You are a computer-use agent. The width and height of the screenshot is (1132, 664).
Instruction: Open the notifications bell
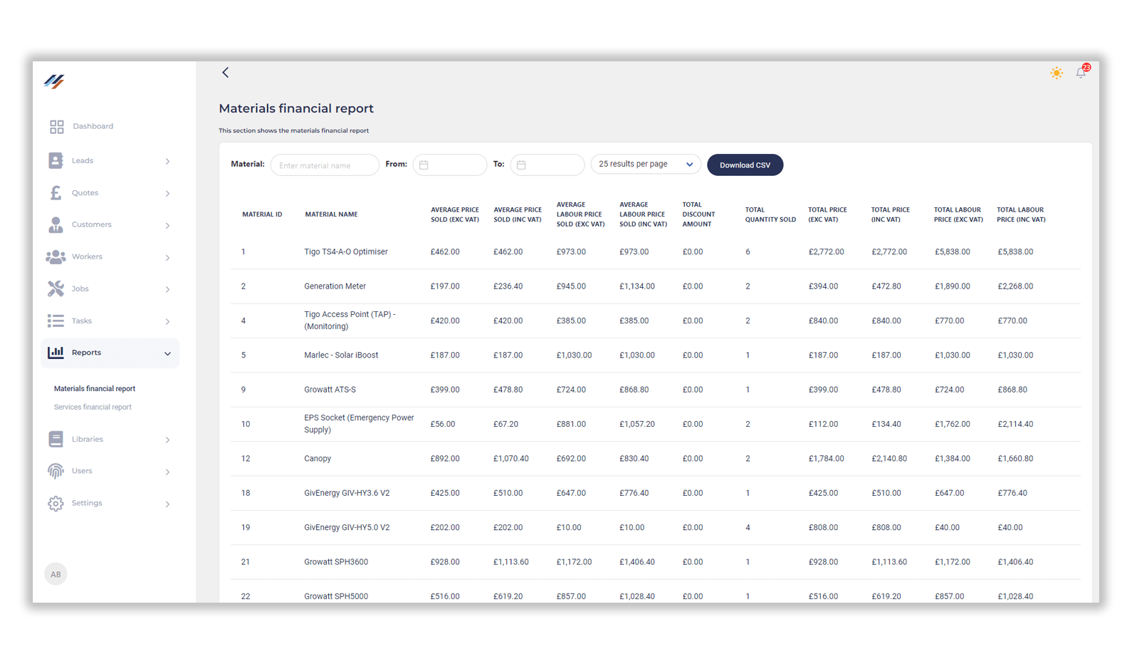pyautogui.click(x=1081, y=73)
